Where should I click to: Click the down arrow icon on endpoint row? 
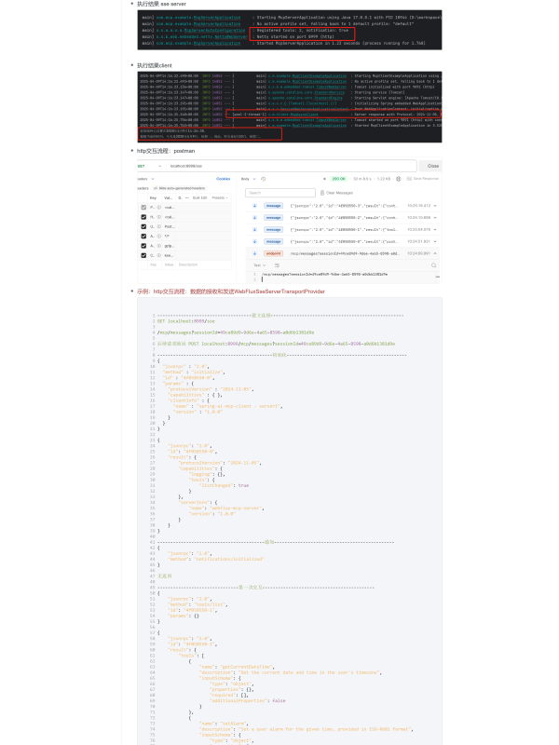254,252
